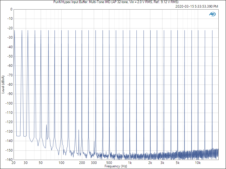Click the 1k label on the frequency axis

[x=130, y=163]
